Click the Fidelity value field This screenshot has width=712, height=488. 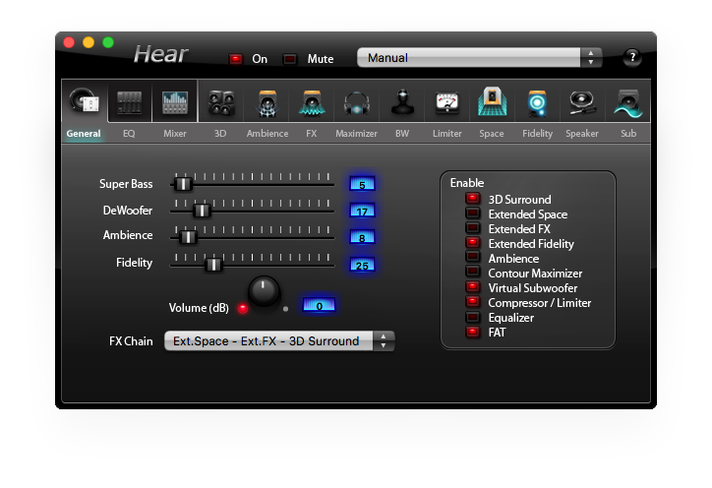coord(362,264)
